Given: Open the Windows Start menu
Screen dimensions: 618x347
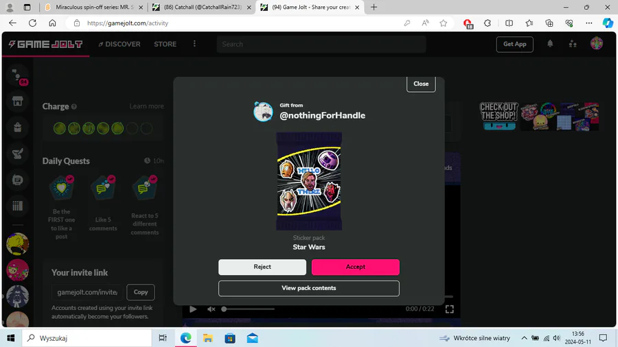Looking at the screenshot, I should click(x=10, y=338).
